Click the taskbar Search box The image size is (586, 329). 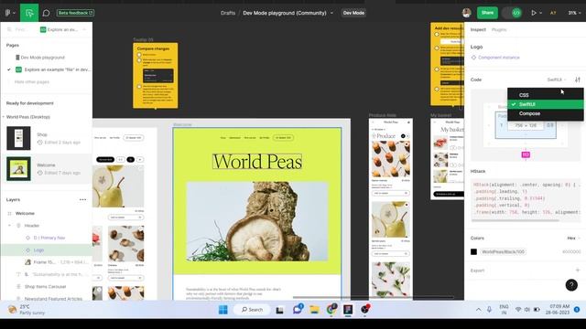point(252,310)
